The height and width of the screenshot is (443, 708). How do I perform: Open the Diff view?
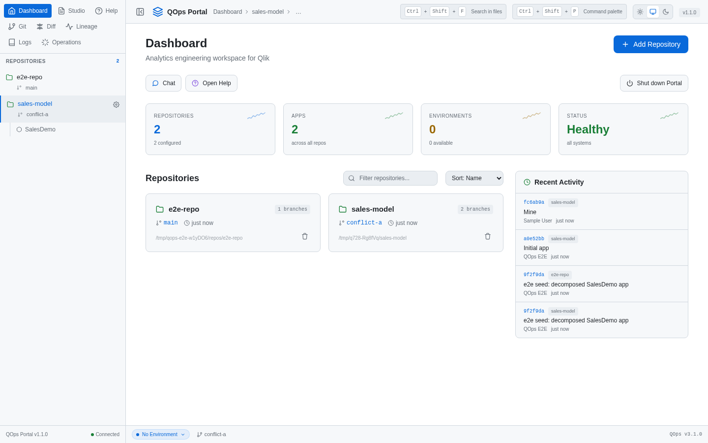click(46, 27)
